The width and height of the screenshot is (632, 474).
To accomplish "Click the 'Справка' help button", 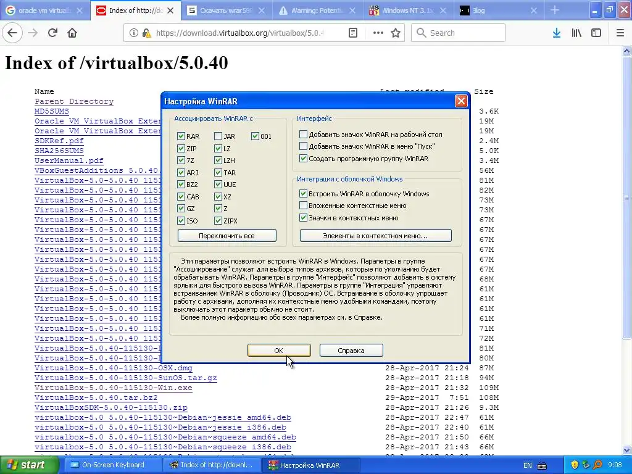I will [x=351, y=351].
